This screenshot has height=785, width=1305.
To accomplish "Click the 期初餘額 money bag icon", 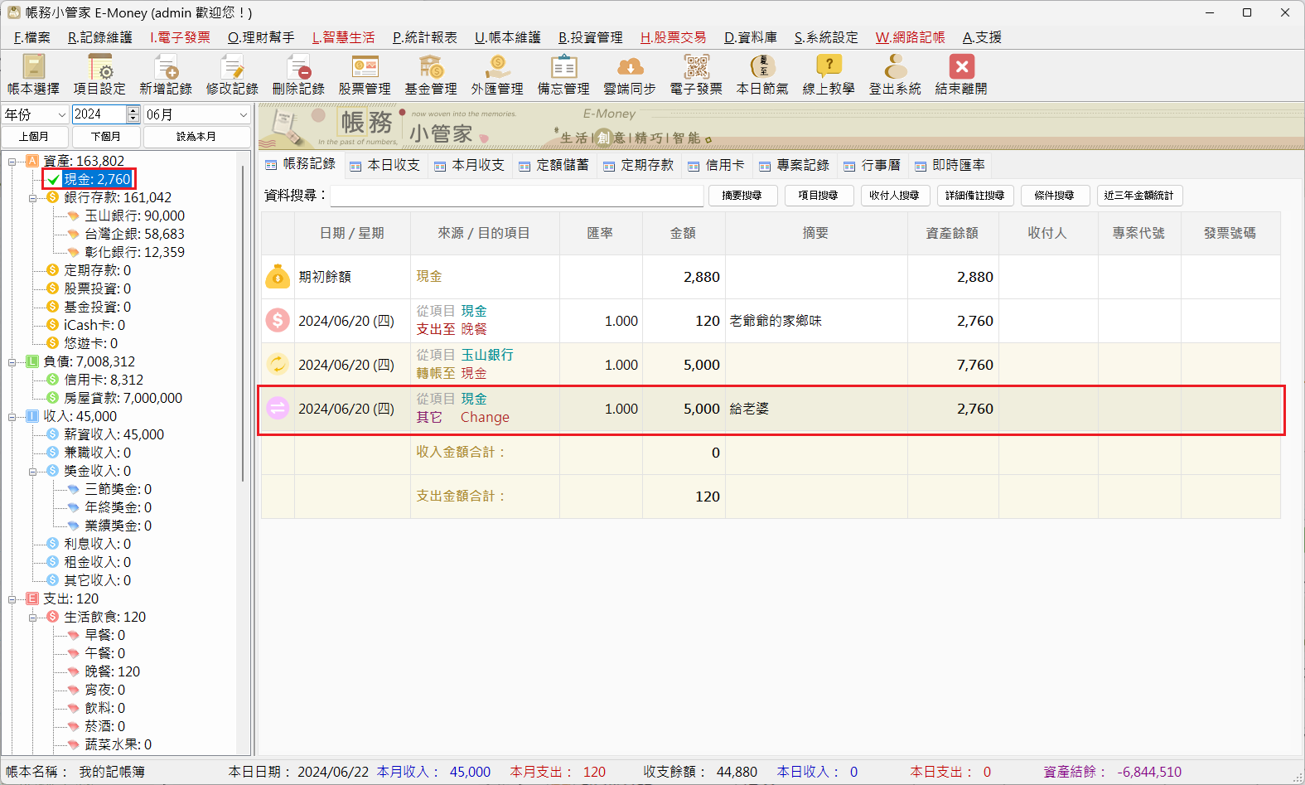I will pos(278,276).
